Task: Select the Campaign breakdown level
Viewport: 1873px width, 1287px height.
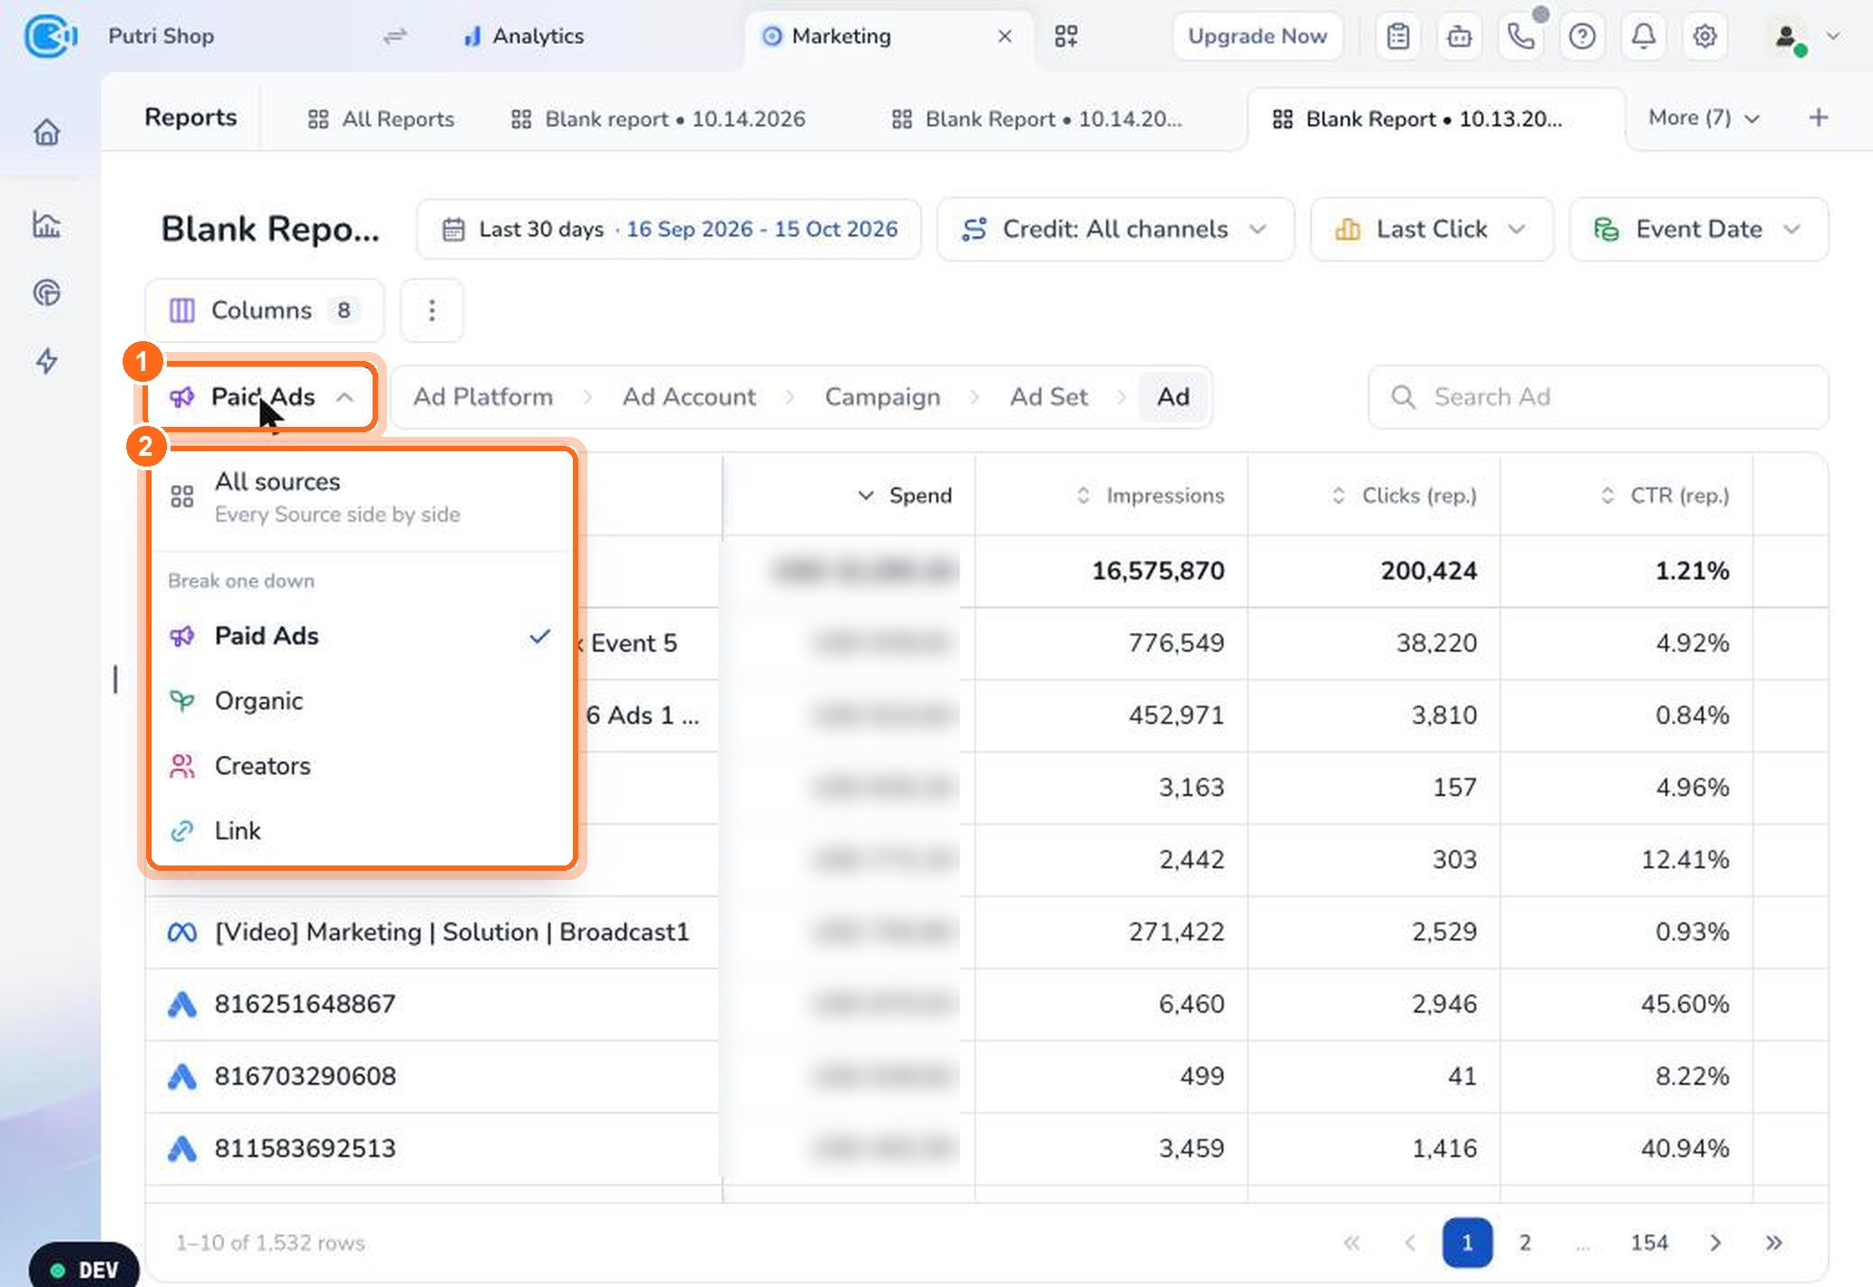Action: (882, 397)
